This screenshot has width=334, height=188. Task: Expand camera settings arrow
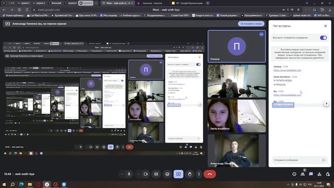tap(138, 174)
